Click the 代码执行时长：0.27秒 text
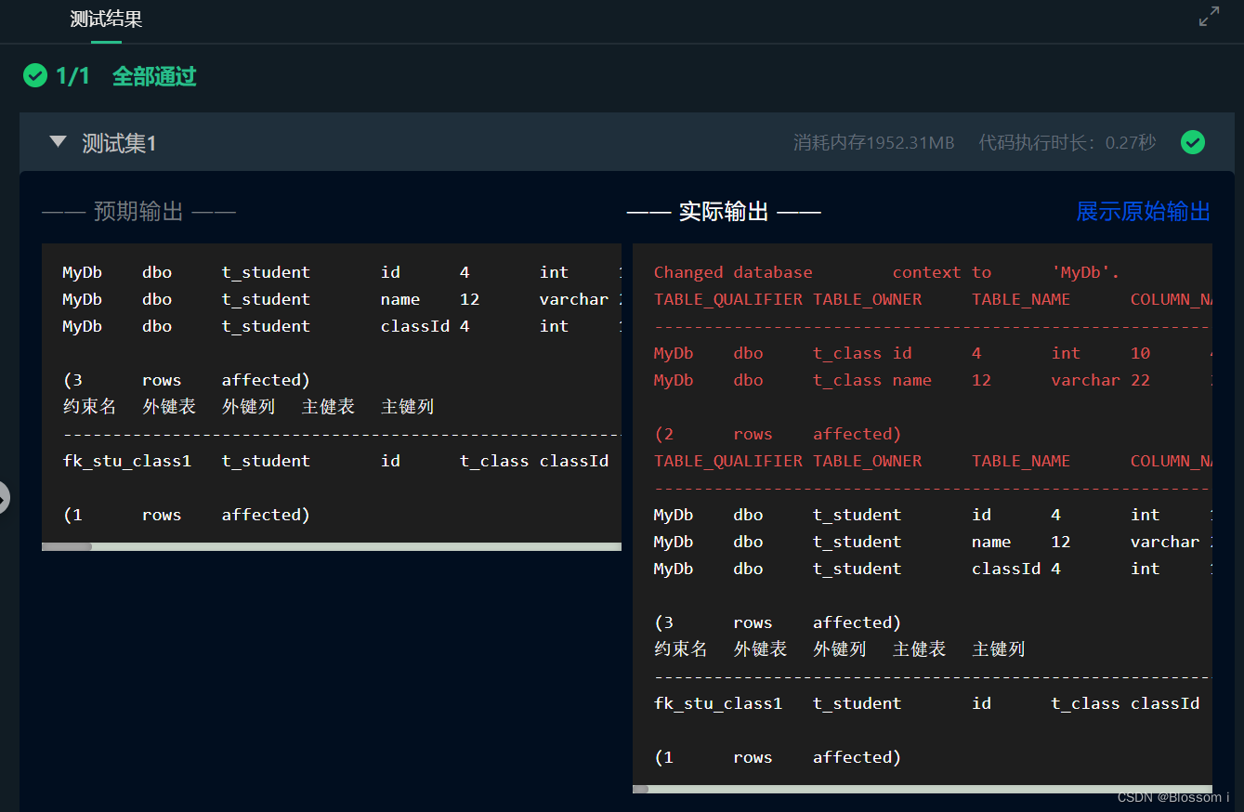The height and width of the screenshot is (812, 1244). 1067,142
